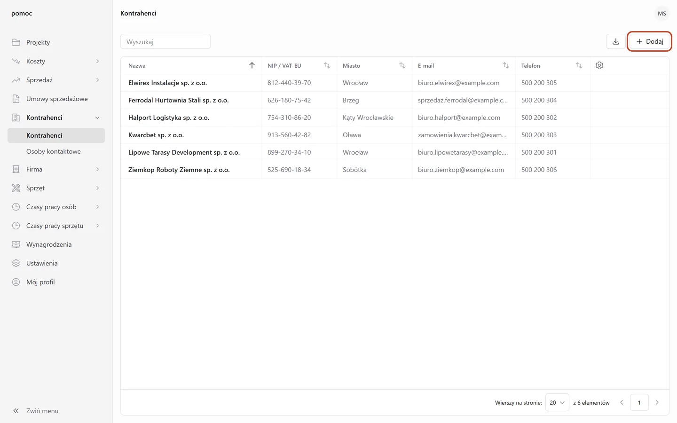This screenshot has height=423, width=677.
Task: Click the Wyszukaj search field
Action: click(165, 41)
